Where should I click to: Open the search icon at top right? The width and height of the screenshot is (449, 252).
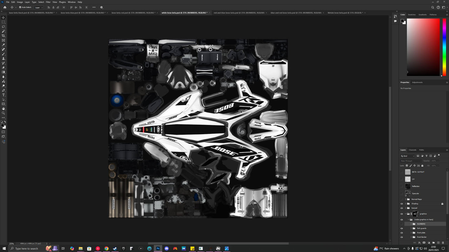click(433, 7)
